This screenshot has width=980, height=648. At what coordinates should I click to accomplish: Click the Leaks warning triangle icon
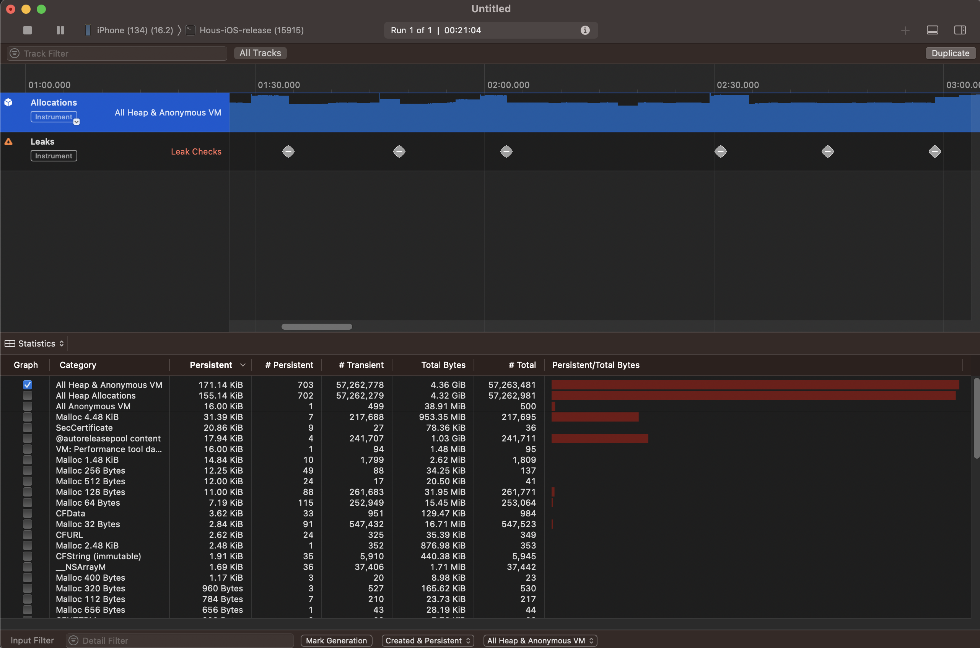[8, 142]
